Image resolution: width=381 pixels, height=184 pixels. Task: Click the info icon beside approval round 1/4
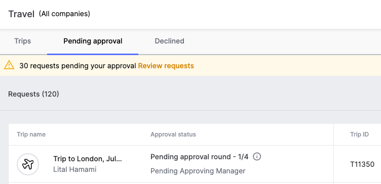pyautogui.click(x=257, y=157)
